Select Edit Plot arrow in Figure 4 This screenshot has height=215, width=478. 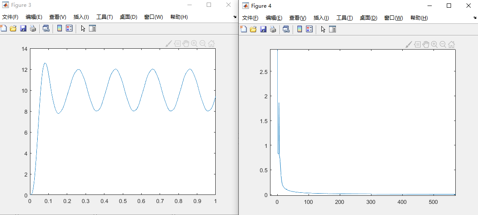coord(323,29)
